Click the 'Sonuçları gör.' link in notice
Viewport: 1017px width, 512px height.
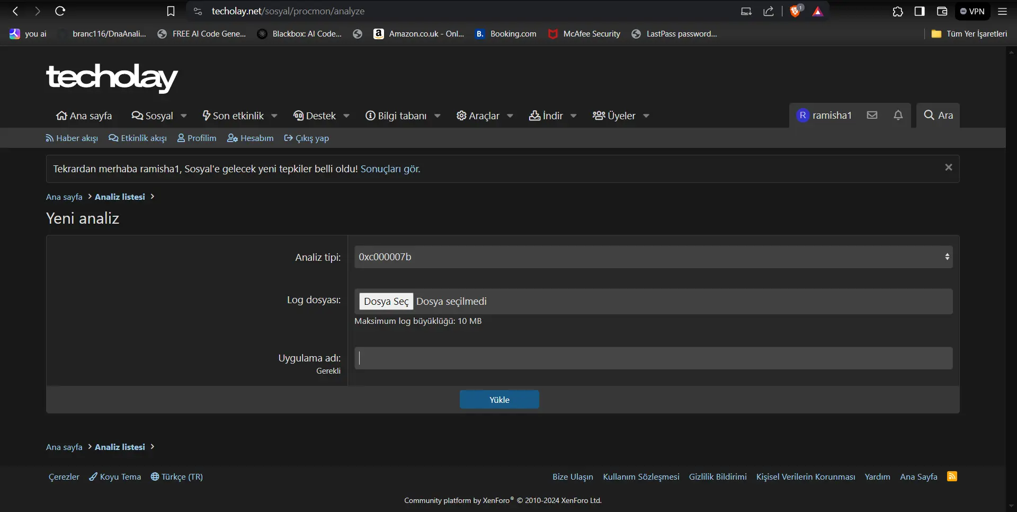point(391,169)
